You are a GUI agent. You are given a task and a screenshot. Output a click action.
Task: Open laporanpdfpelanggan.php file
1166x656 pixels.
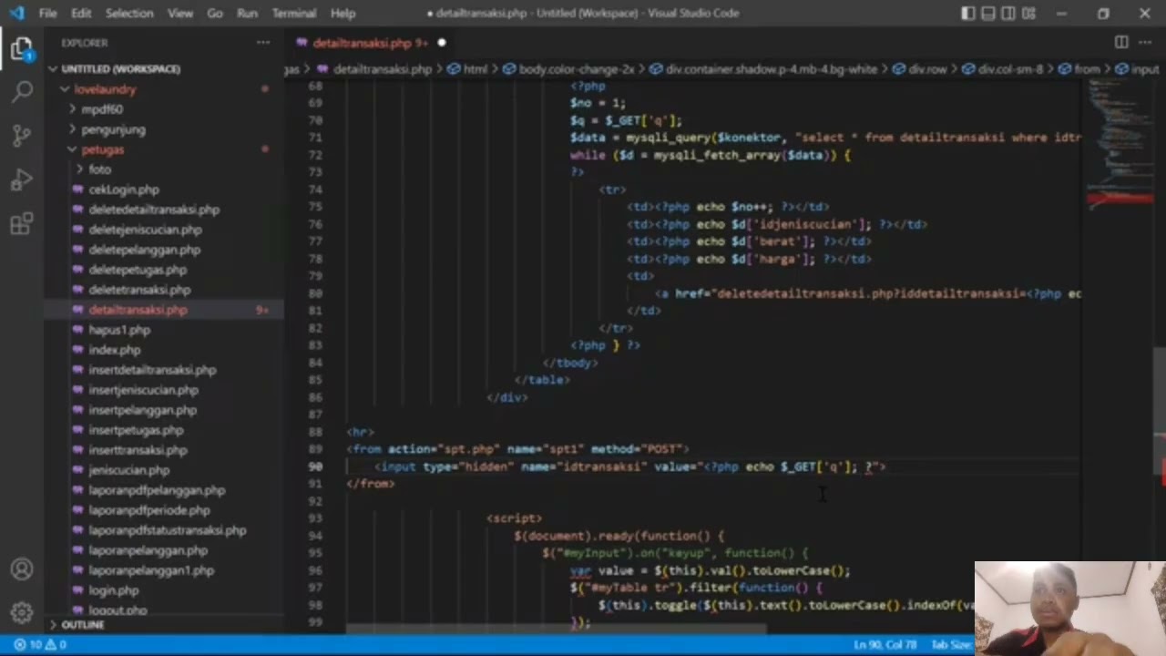pyautogui.click(x=157, y=490)
